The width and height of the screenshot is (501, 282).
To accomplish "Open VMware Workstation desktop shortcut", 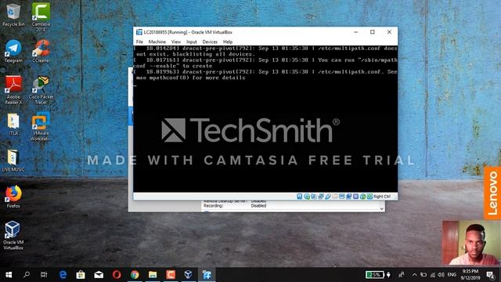I will point(41,127).
